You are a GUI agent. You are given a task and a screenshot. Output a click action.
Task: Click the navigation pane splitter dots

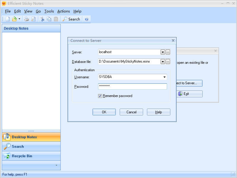click(x=31, y=131)
